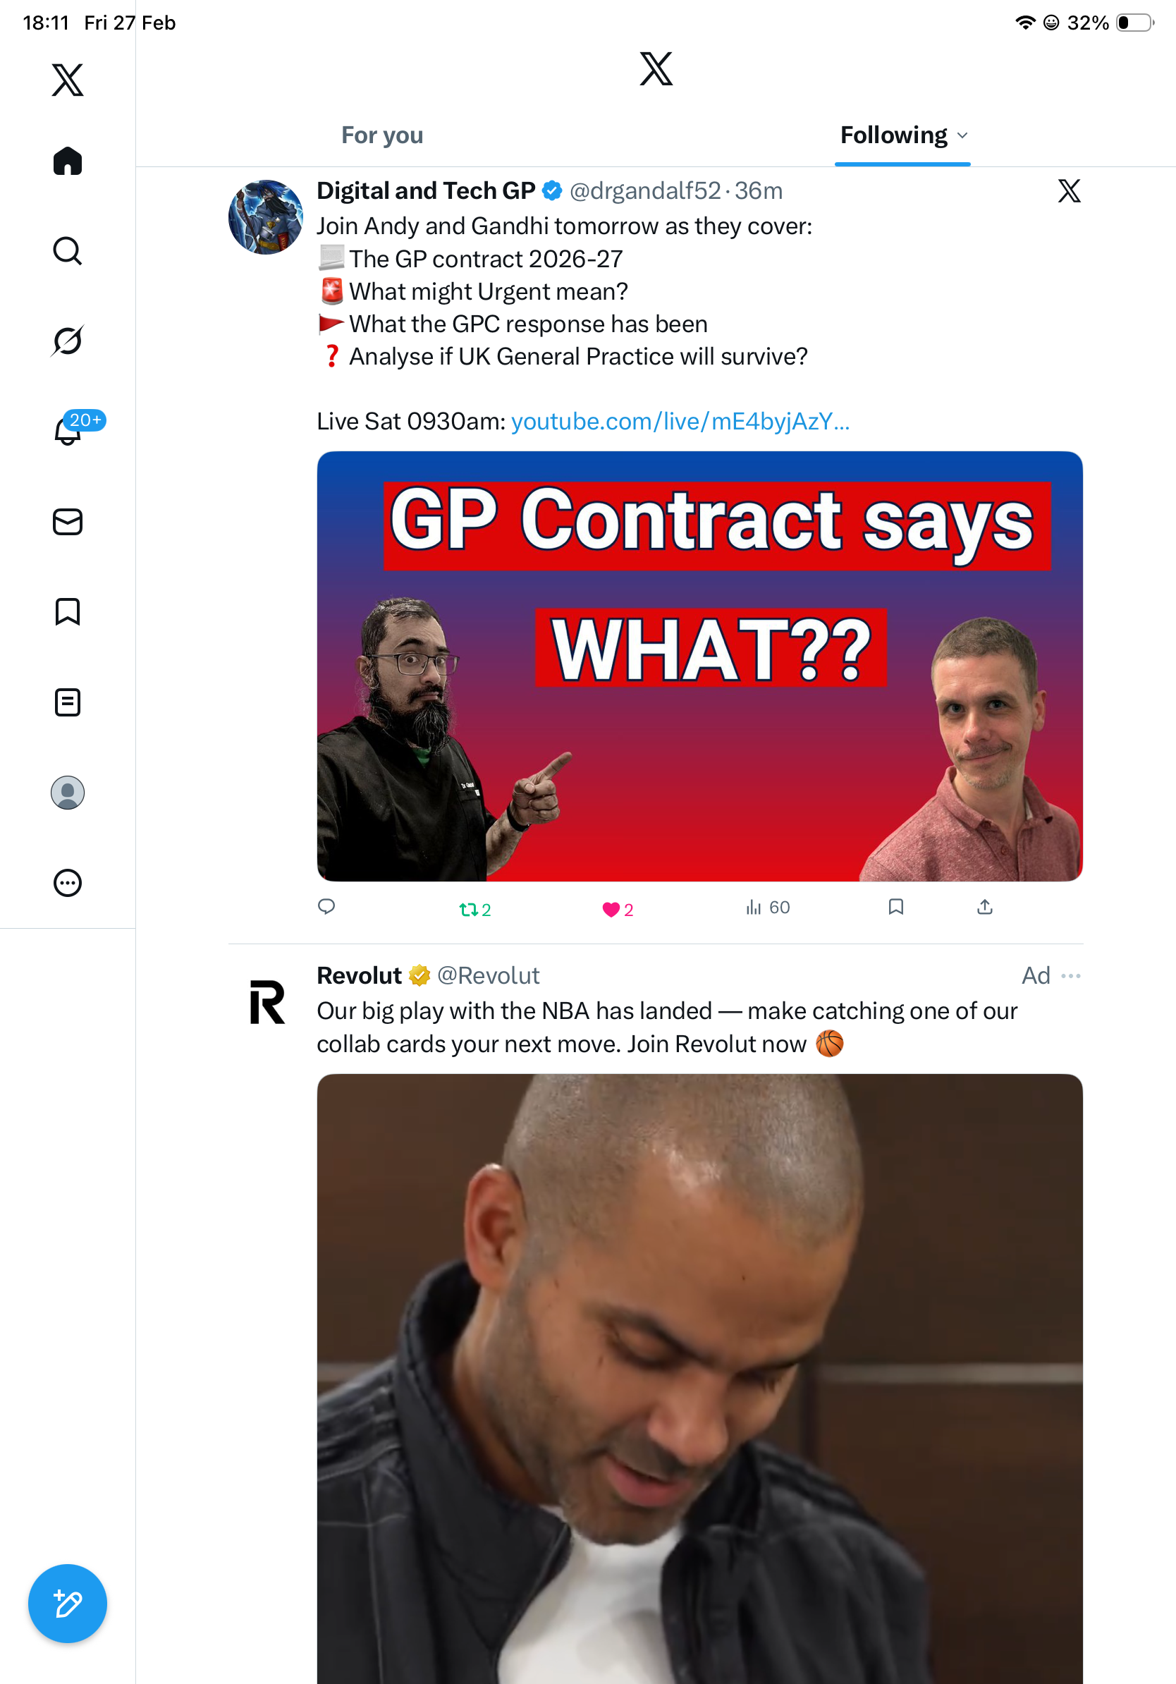Viewport: 1176px width, 1684px height.
Task: Open Grok from the sidebar
Action: 68,341
